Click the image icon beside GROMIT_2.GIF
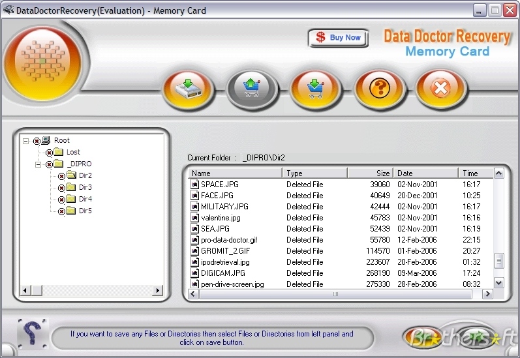This screenshot has width=520, height=358. [194, 251]
